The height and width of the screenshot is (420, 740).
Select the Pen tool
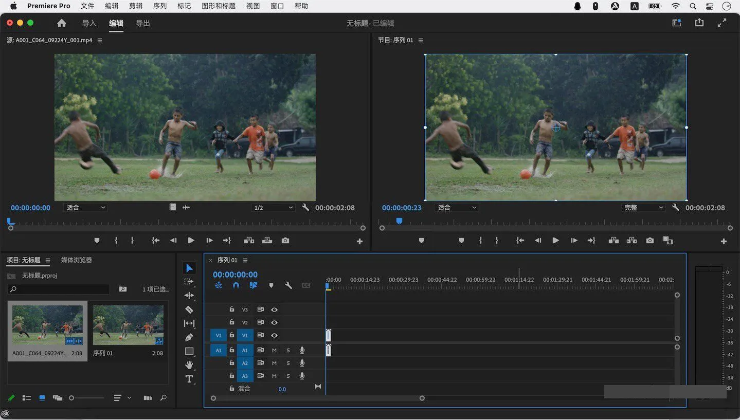(x=189, y=337)
